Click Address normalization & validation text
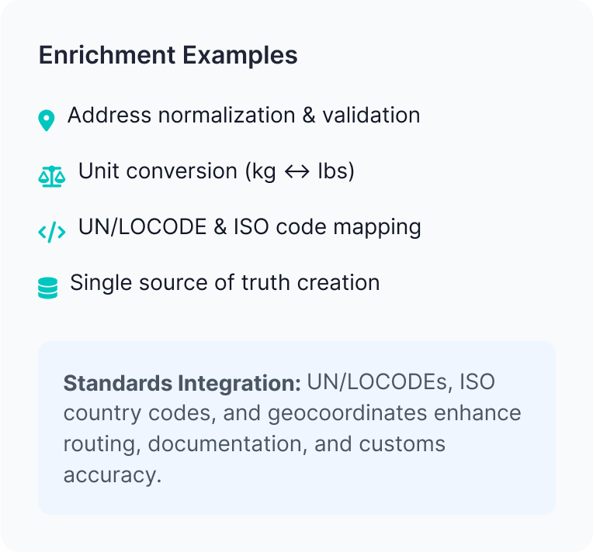 tap(244, 116)
